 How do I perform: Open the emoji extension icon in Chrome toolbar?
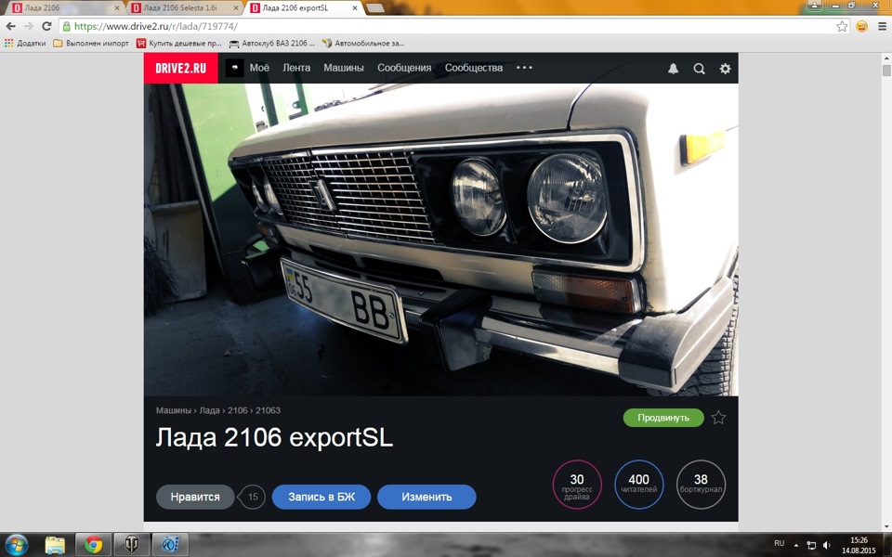(x=862, y=26)
